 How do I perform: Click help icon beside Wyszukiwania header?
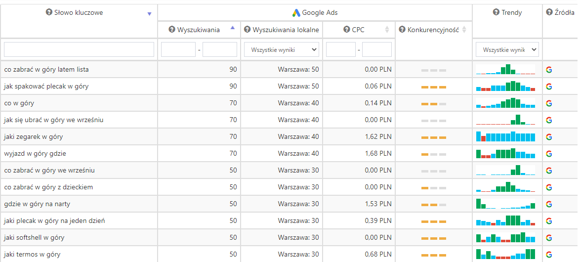(171, 30)
